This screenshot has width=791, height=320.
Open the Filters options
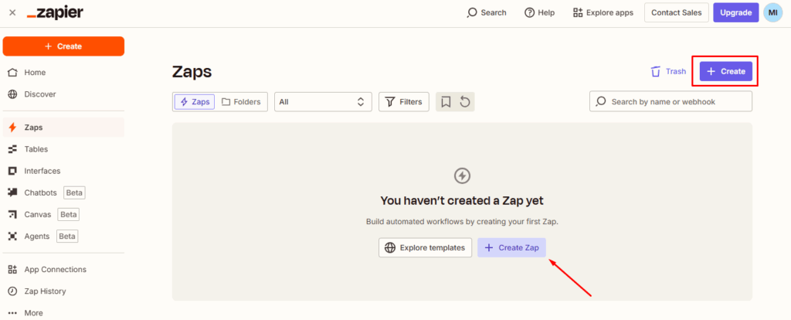click(x=403, y=101)
